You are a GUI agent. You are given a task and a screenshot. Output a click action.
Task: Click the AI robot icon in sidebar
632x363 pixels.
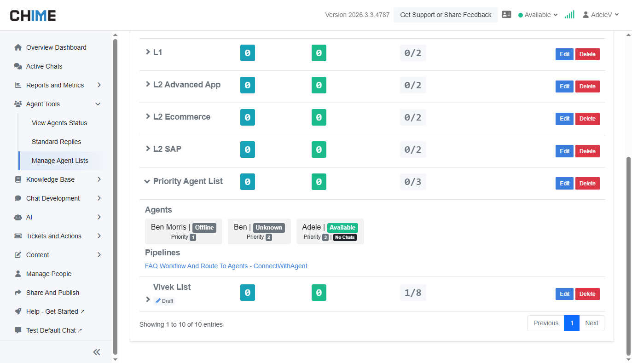[18, 217]
